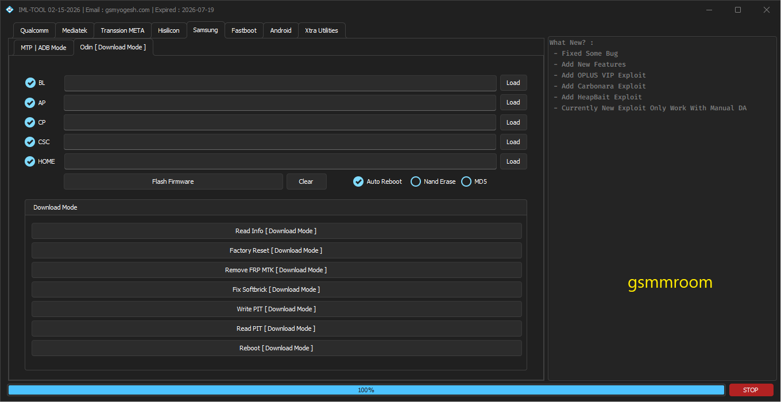The width and height of the screenshot is (781, 402).
Task: Select the Odin [ Download Mode ] sub-tab
Action: (113, 47)
